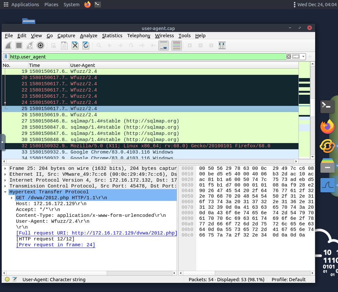Start capturing packets with the shark fin icon
The height and width of the screenshot is (292, 338).
pos(8,45)
